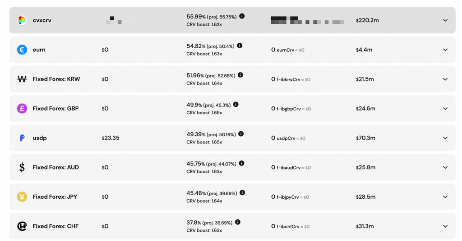Click the cvxcrv pool token icon

click(22, 20)
